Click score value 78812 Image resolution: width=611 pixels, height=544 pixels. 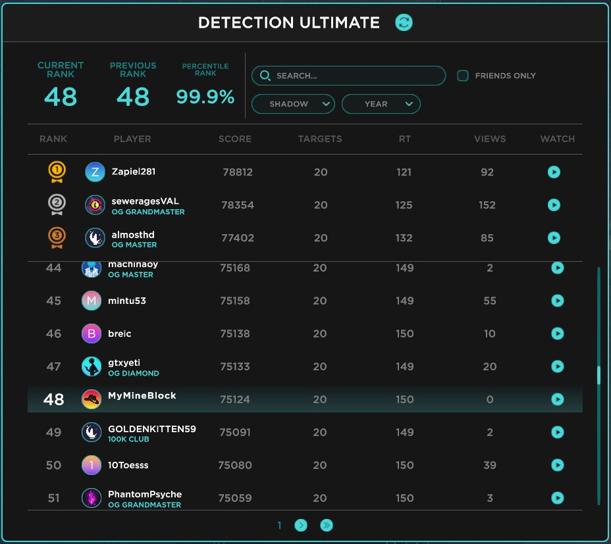[x=238, y=172]
